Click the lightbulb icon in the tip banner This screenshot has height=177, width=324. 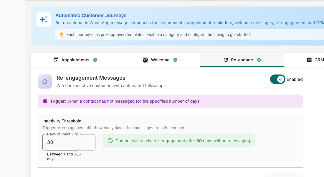(x=62, y=35)
